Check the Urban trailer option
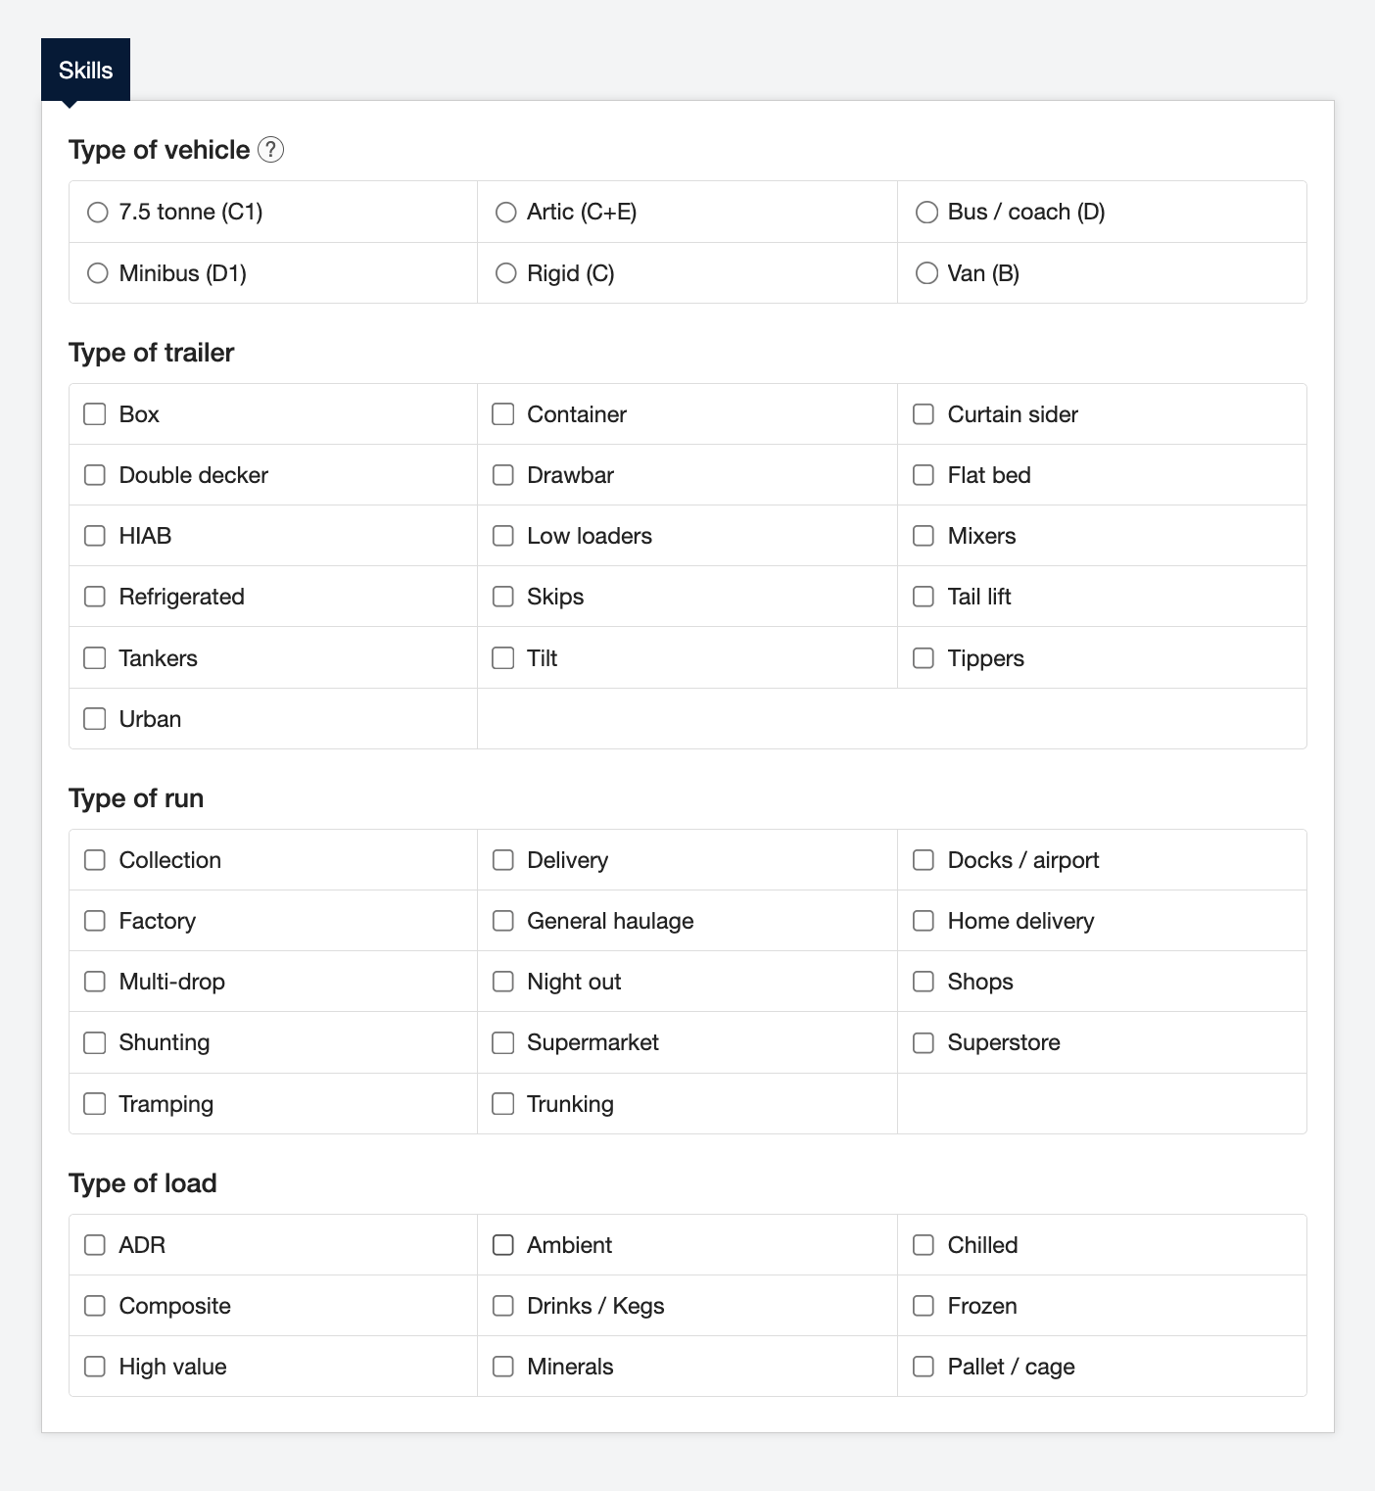This screenshot has height=1491, width=1375. 95,719
